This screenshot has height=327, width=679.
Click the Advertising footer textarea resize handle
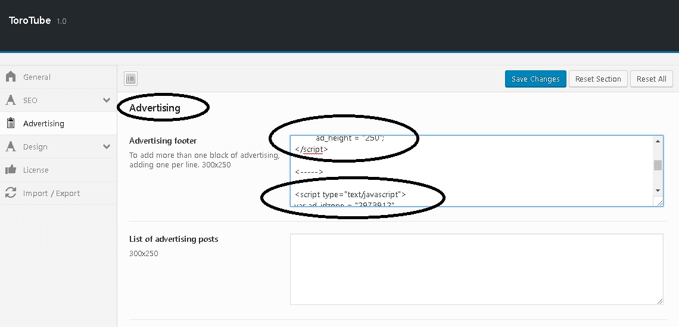pyautogui.click(x=659, y=203)
